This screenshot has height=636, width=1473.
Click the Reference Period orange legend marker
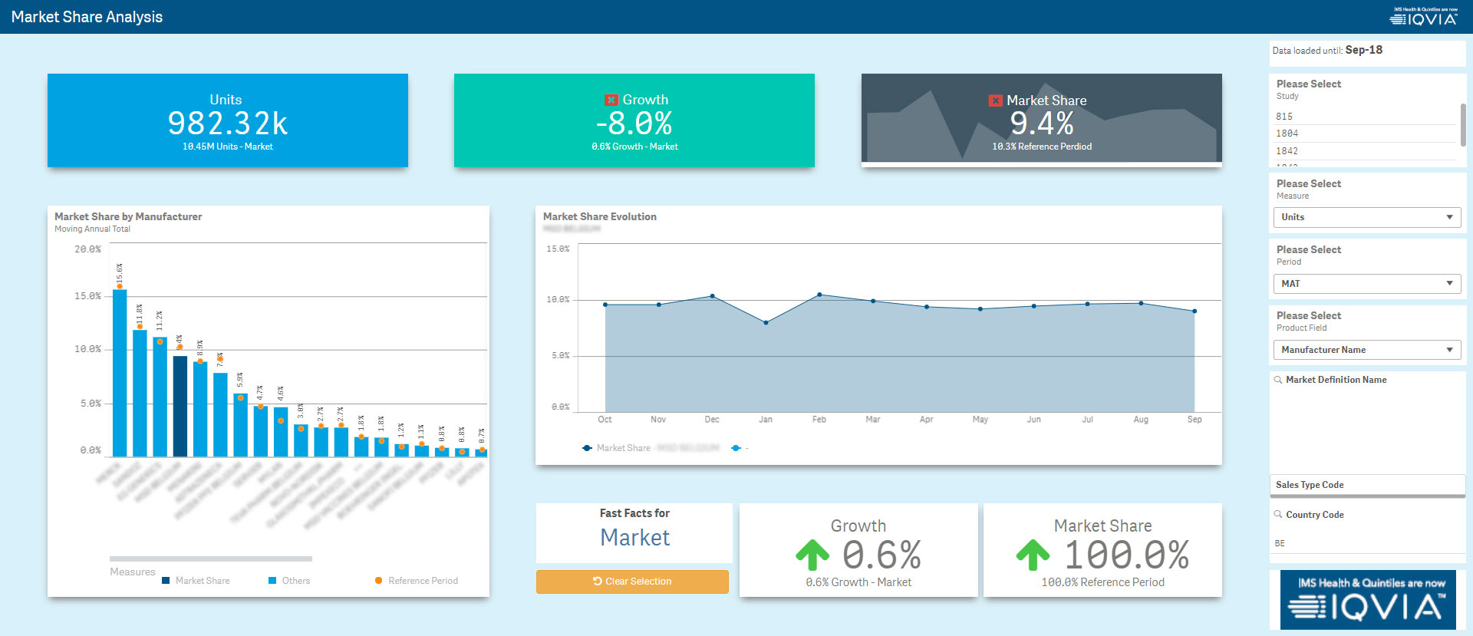pyautogui.click(x=378, y=581)
